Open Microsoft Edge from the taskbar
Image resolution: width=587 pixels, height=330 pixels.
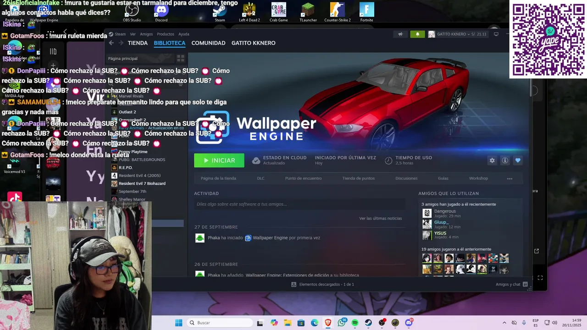(315, 323)
